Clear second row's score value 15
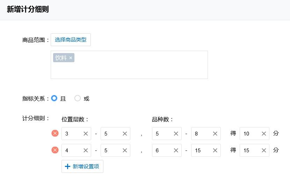 click(264, 150)
